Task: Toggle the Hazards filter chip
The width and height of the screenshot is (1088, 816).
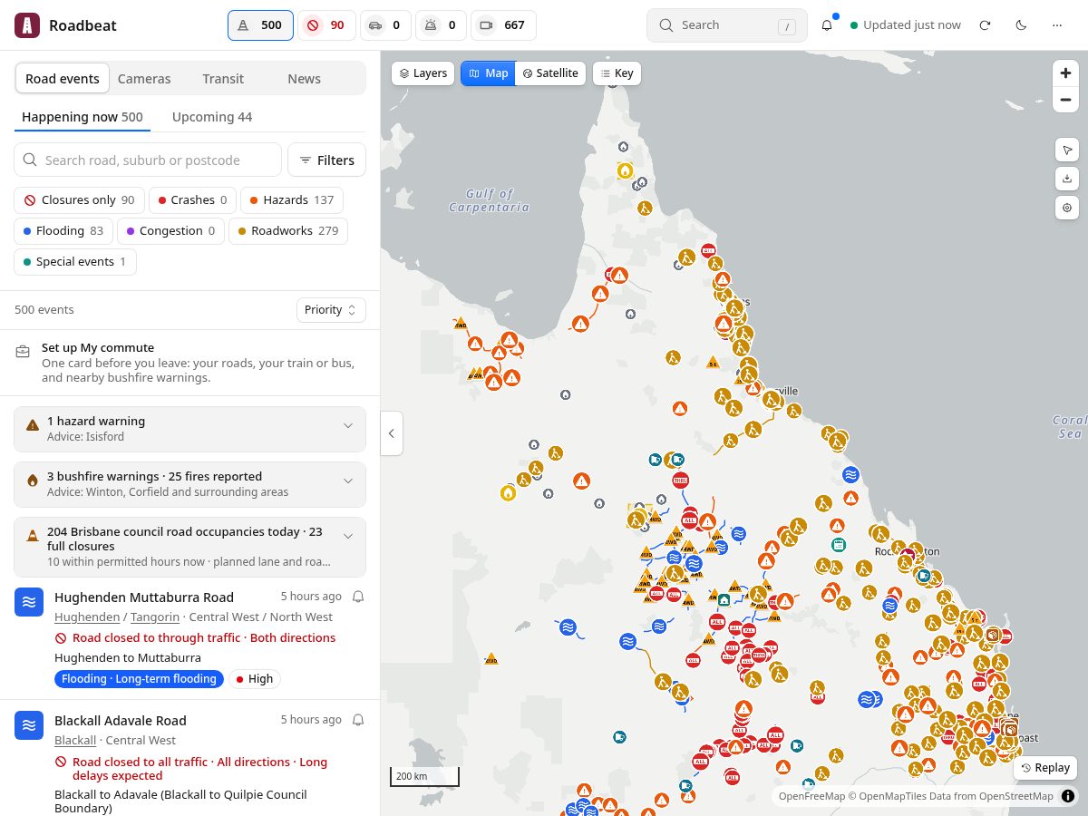Action: (292, 200)
